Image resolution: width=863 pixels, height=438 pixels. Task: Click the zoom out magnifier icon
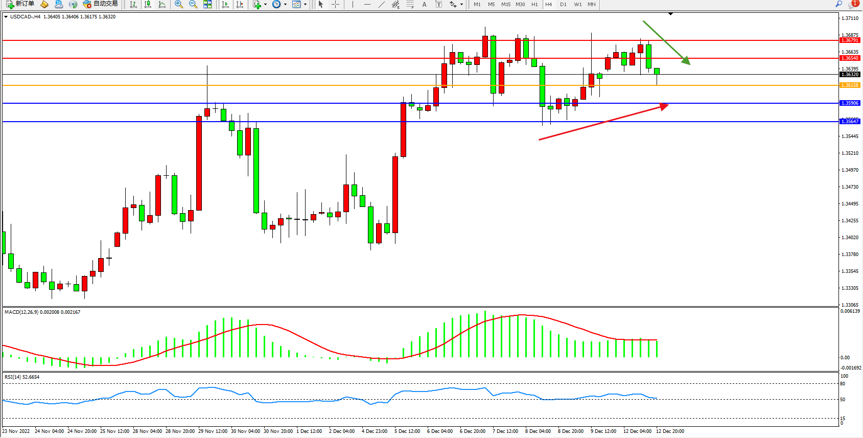(x=193, y=4)
